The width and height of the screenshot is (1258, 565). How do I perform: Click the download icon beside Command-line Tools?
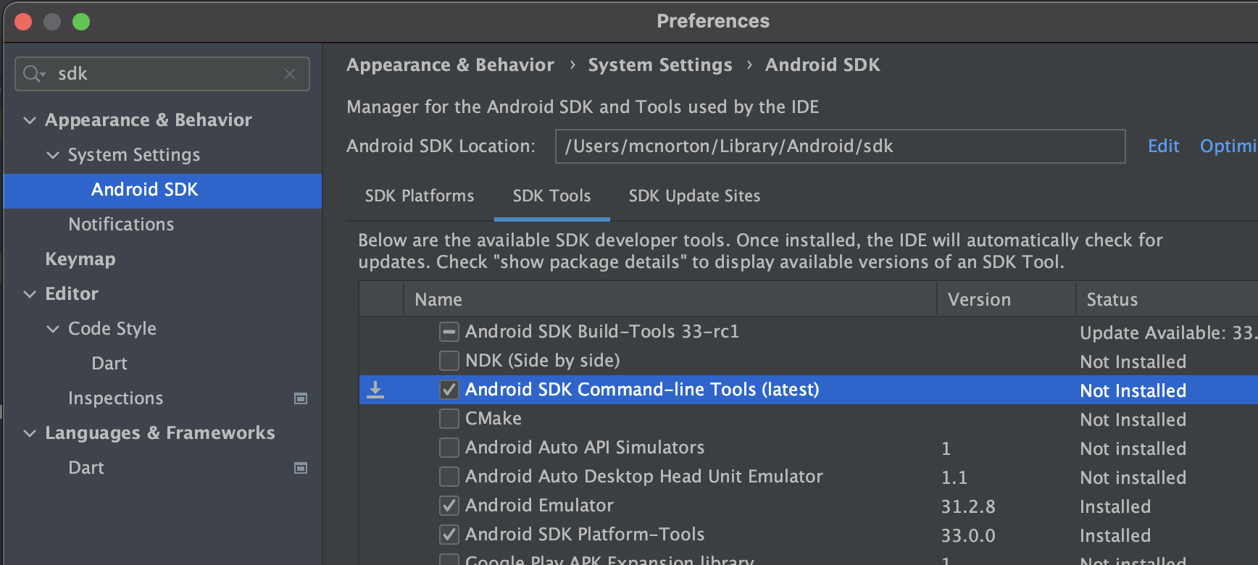click(375, 390)
